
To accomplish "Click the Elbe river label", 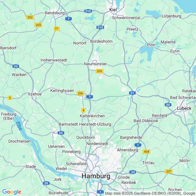I will click(19, 126).
